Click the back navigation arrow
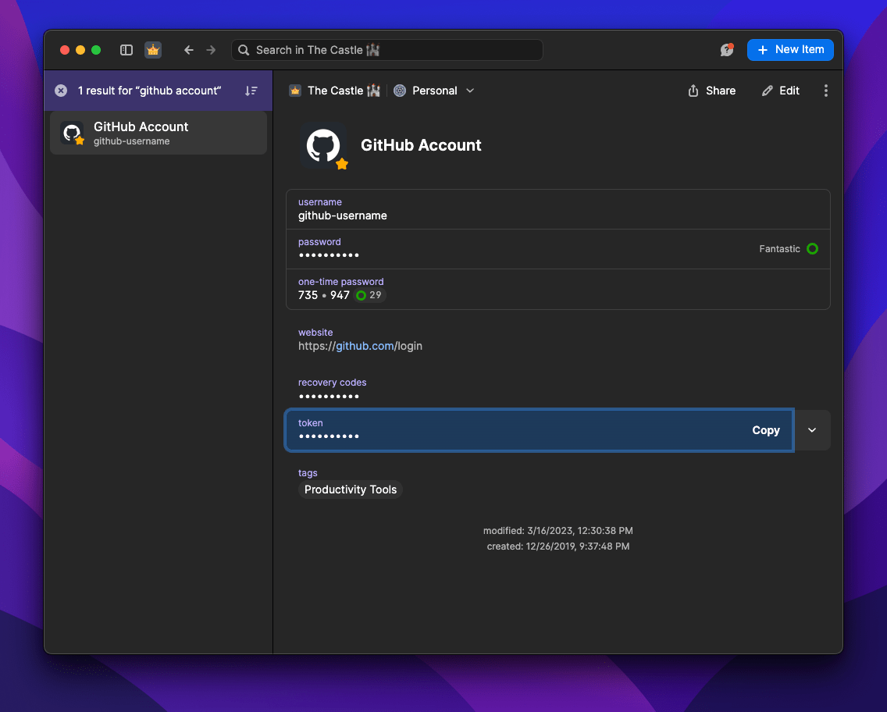The height and width of the screenshot is (712, 887). (x=188, y=49)
